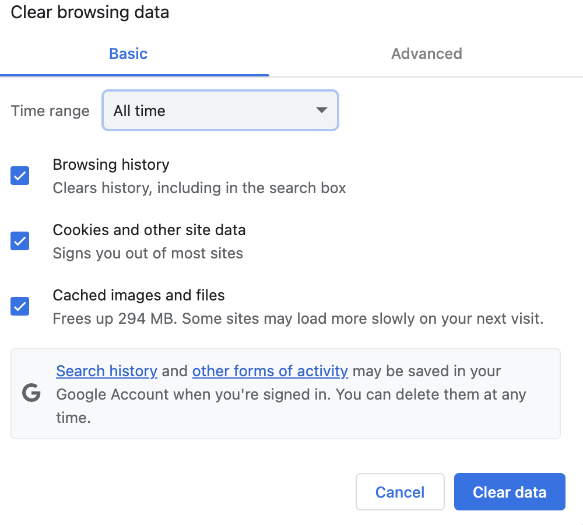Switch to the Basic tab
Image resolution: width=583 pixels, height=525 pixels.
click(x=128, y=54)
